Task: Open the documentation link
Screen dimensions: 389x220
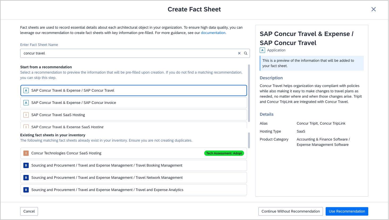Action: click(213, 33)
